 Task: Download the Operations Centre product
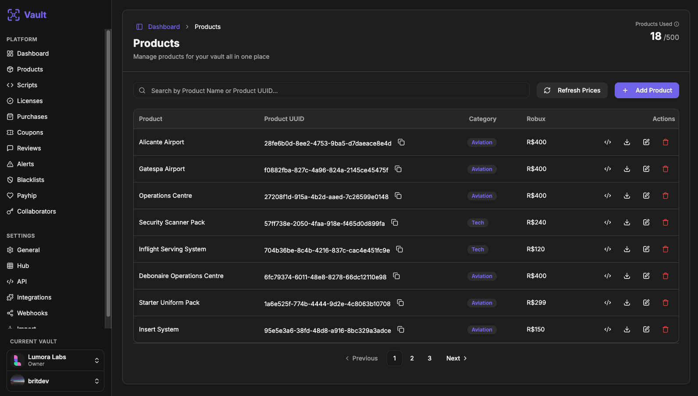(x=627, y=196)
